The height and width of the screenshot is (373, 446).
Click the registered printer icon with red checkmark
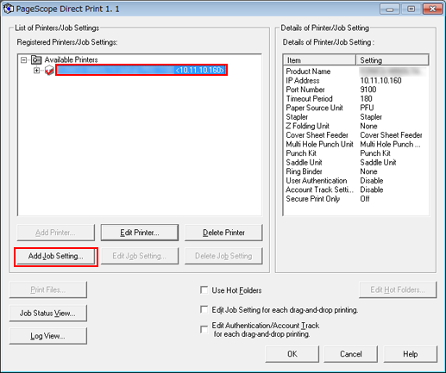coord(49,70)
